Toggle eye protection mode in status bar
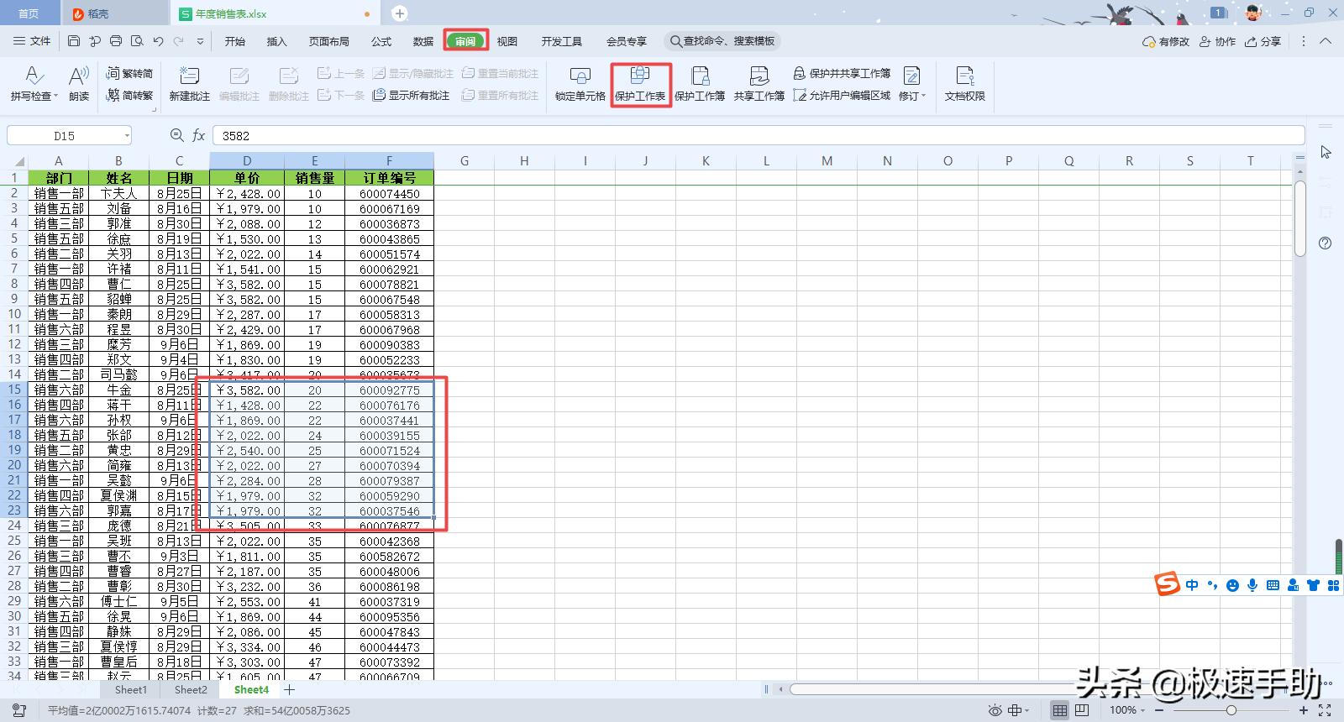 [995, 710]
